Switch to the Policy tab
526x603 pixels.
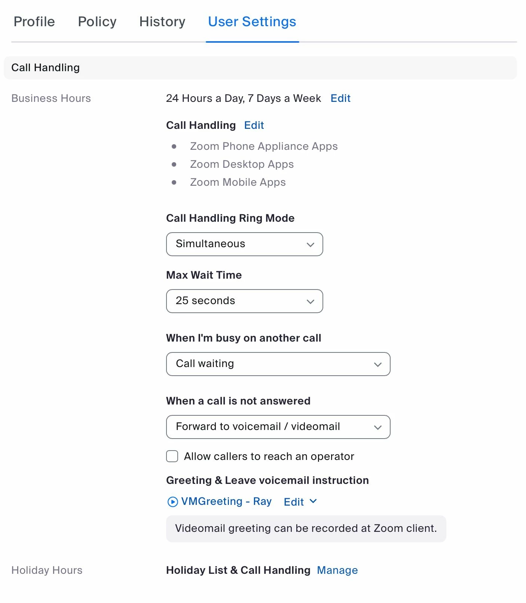click(97, 22)
